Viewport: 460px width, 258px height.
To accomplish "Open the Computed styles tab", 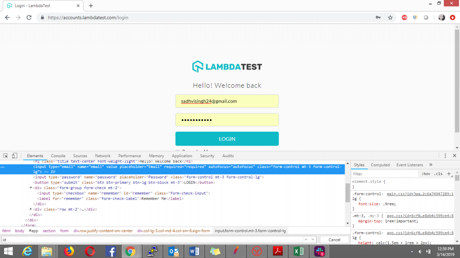I will pyautogui.click(x=380, y=165).
